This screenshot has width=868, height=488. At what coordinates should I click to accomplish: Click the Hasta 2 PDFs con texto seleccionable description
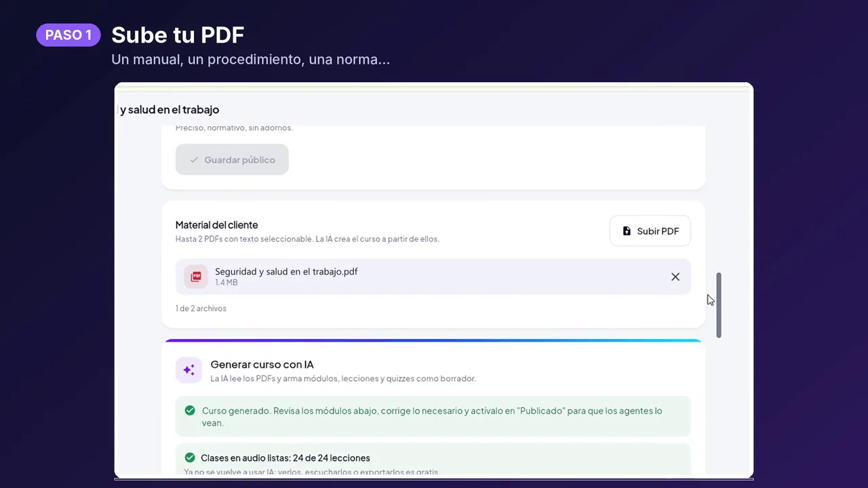[307, 239]
